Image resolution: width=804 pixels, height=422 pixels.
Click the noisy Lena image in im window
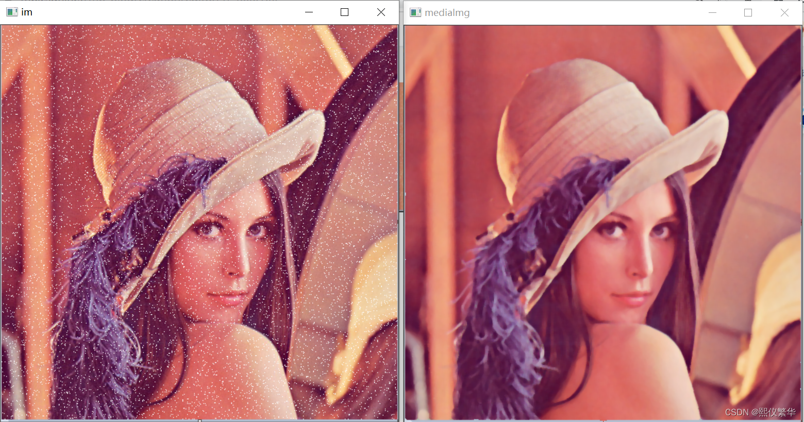tap(199, 222)
